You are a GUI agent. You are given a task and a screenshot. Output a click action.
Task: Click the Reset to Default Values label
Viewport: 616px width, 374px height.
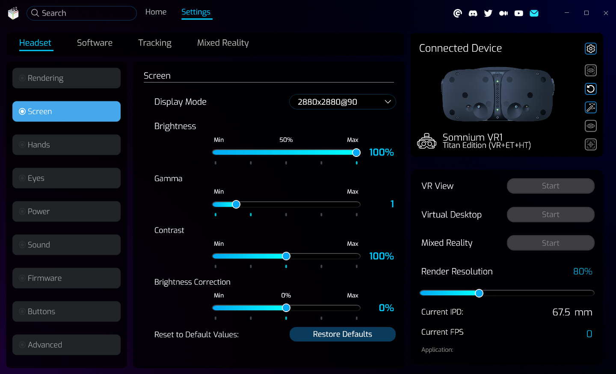coord(196,335)
